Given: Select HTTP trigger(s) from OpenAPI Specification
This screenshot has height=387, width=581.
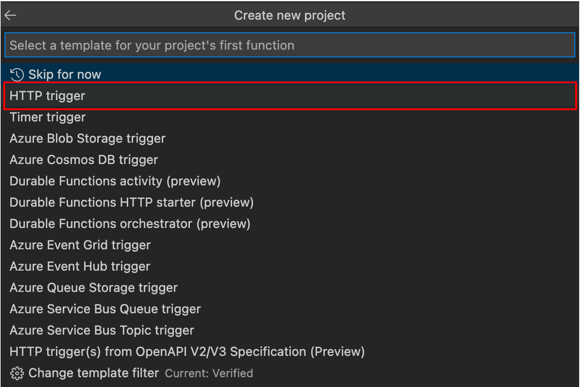Looking at the screenshot, I should point(187,352).
